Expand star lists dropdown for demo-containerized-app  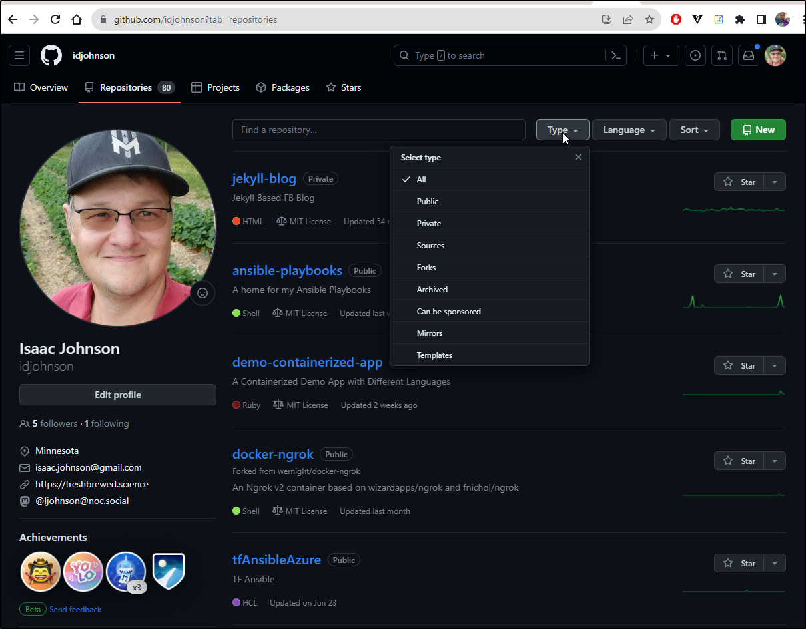click(774, 365)
